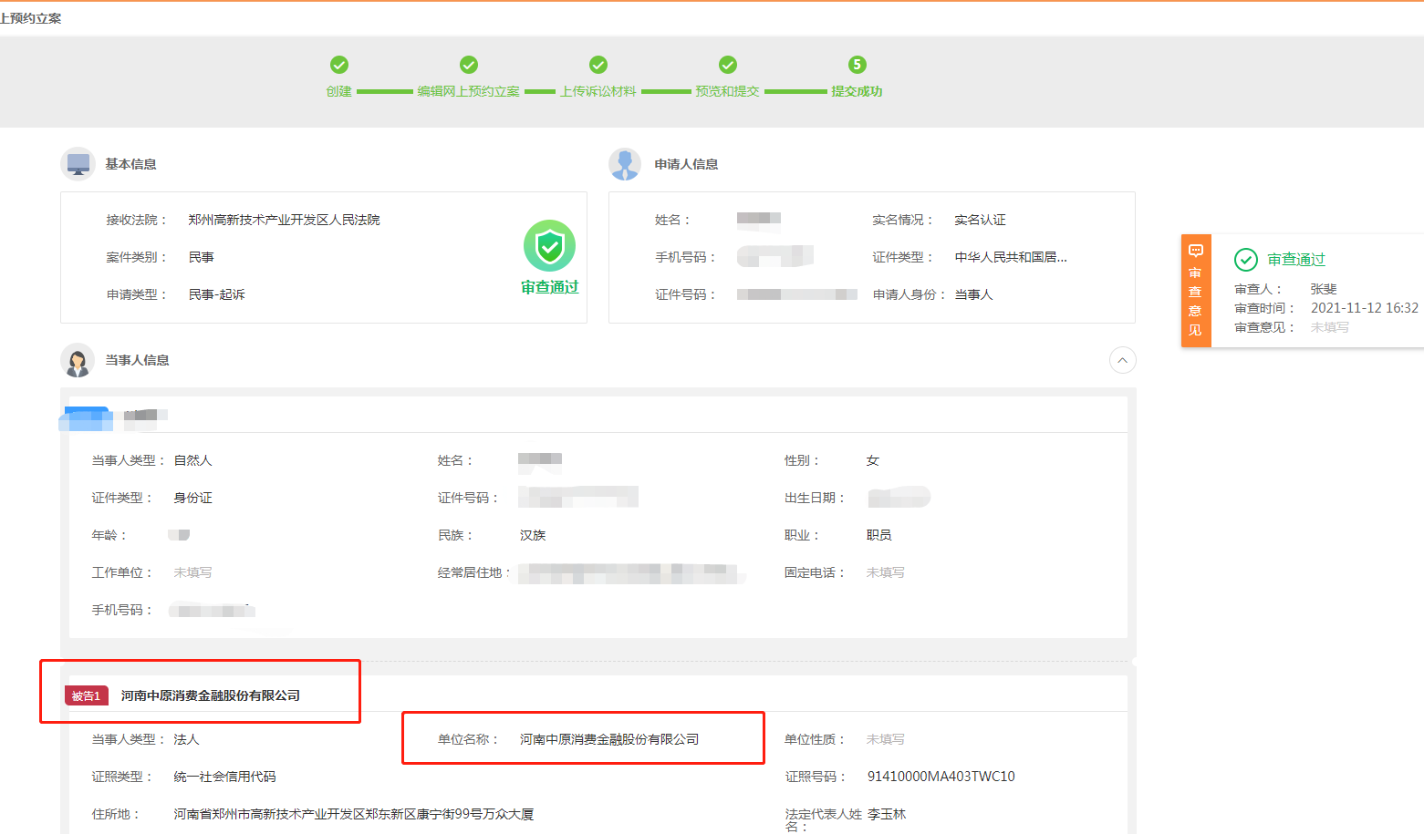The height and width of the screenshot is (834, 1424).
Task: Click the 未填写 value next to 工作单位
Action: click(192, 572)
